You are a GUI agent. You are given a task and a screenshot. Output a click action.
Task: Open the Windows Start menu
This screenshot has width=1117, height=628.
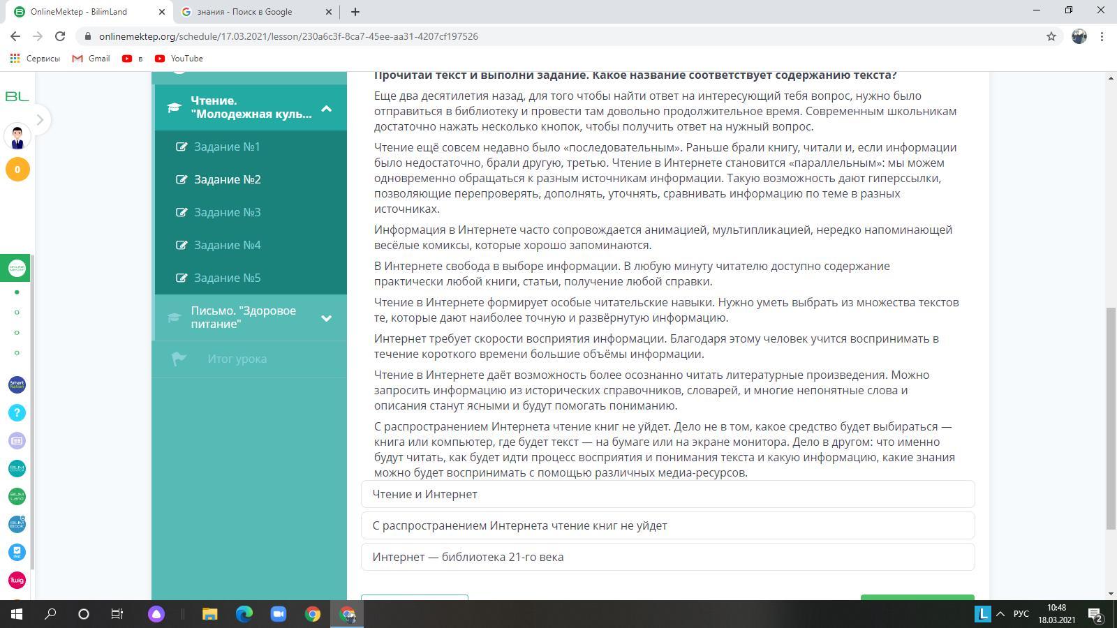tap(17, 614)
